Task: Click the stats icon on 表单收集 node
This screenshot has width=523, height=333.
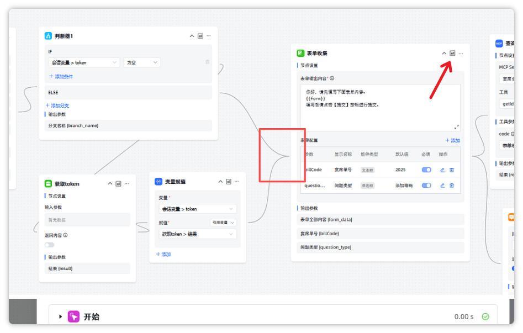Action: (x=452, y=53)
